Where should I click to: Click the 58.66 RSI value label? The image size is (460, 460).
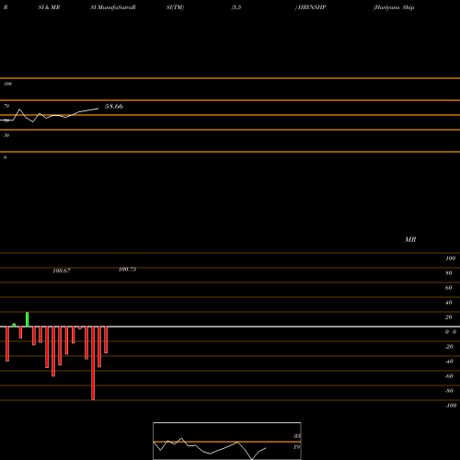tap(114, 107)
